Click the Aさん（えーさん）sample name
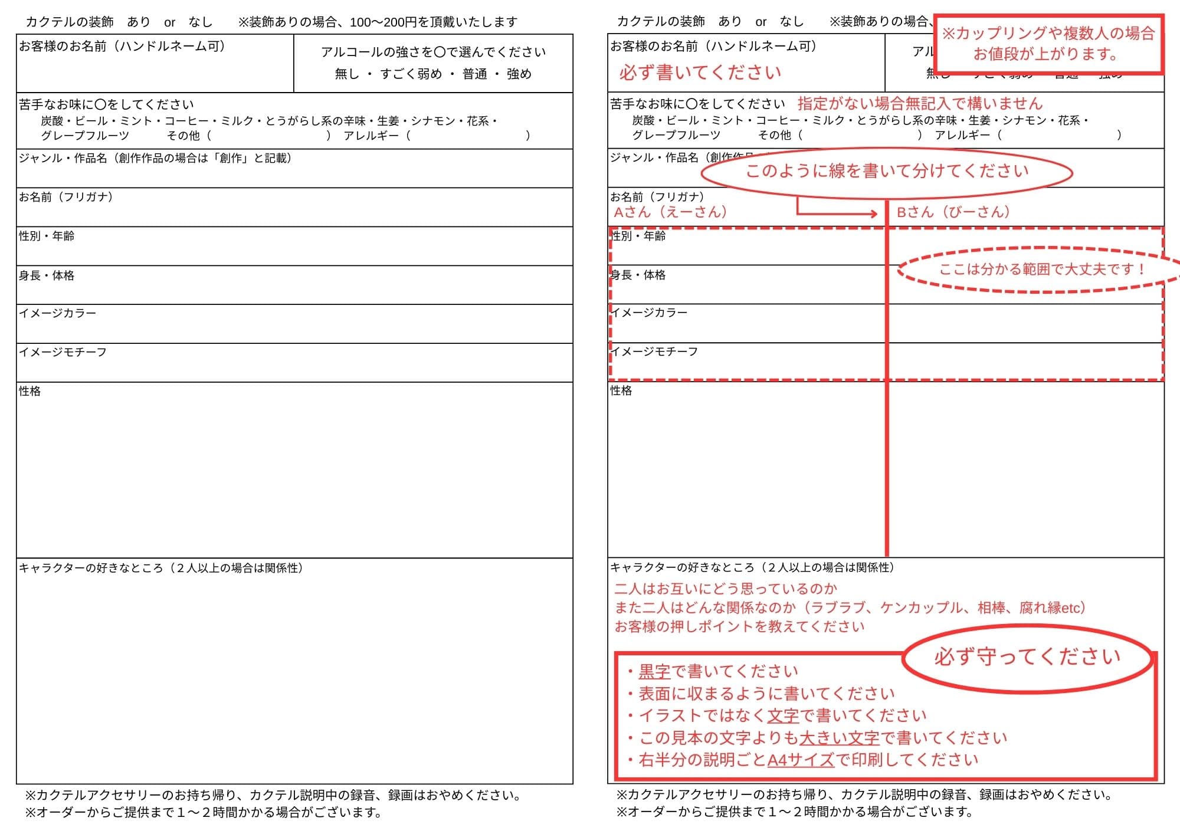 (x=670, y=212)
